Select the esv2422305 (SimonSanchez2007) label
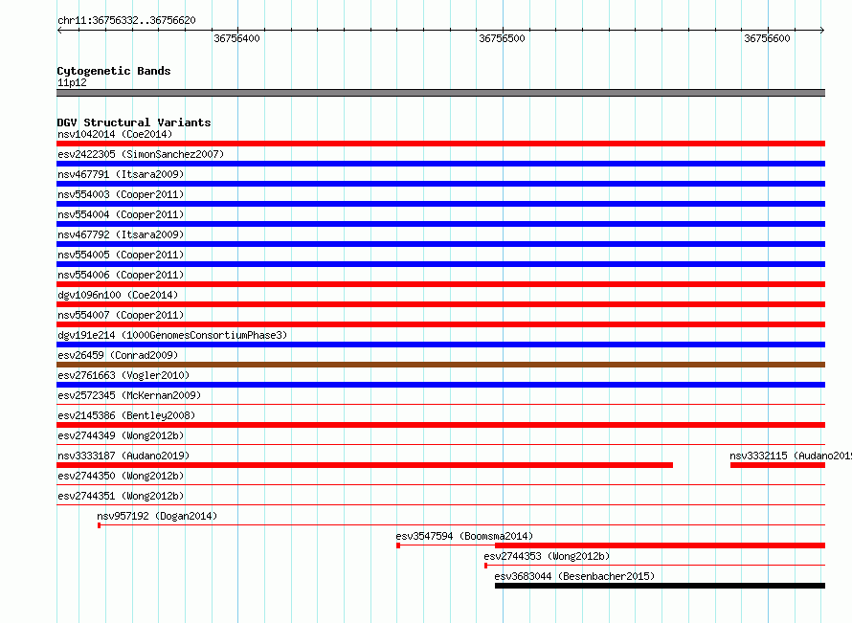Image resolution: width=852 pixels, height=623 pixels. pos(141,154)
